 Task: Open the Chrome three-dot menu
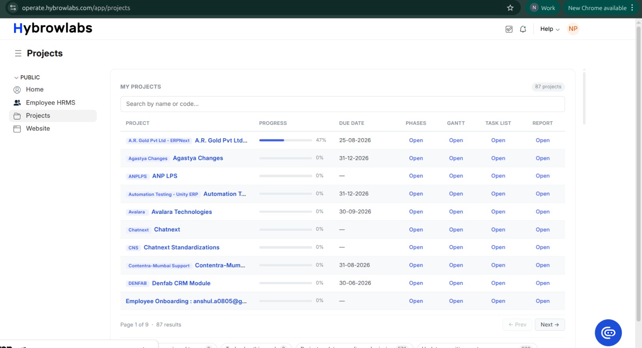(632, 8)
